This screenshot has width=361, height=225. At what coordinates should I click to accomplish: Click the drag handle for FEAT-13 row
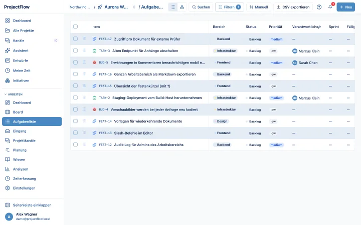[x=85, y=132]
